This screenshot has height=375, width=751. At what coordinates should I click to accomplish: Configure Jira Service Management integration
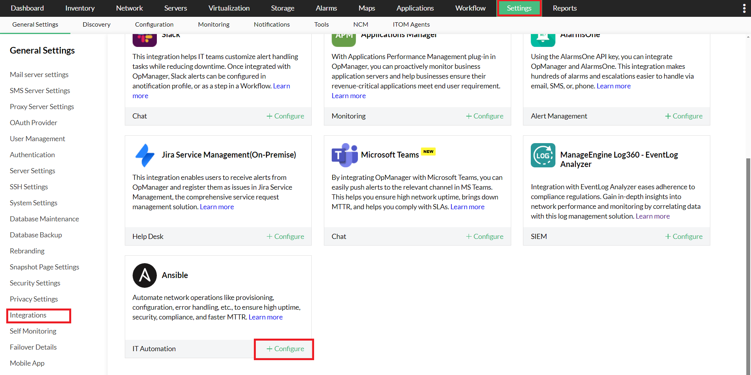(x=286, y=237)
